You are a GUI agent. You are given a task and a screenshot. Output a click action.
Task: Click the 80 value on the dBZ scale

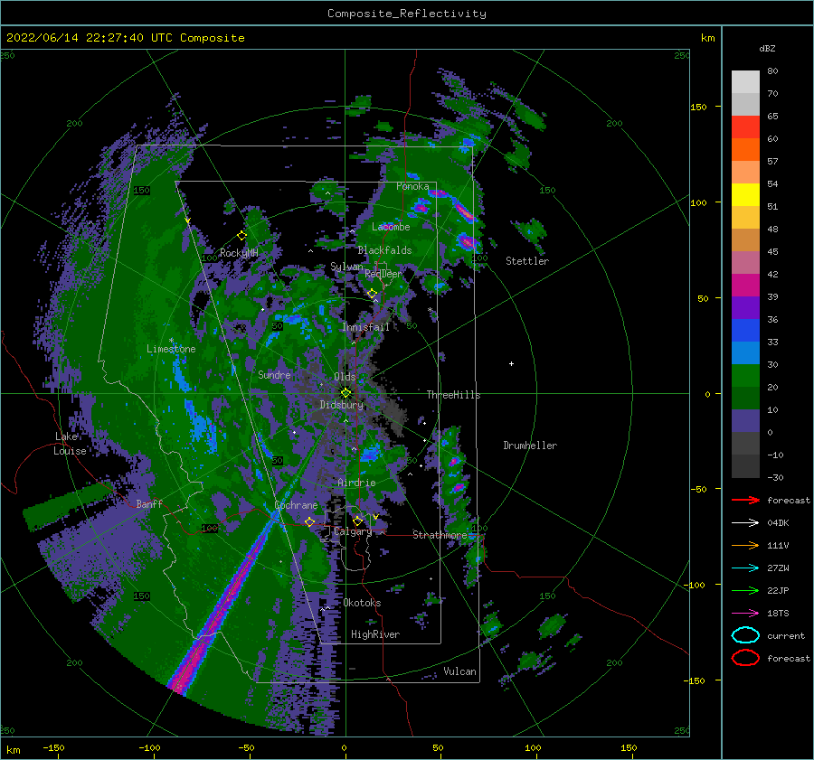[772, 70]
